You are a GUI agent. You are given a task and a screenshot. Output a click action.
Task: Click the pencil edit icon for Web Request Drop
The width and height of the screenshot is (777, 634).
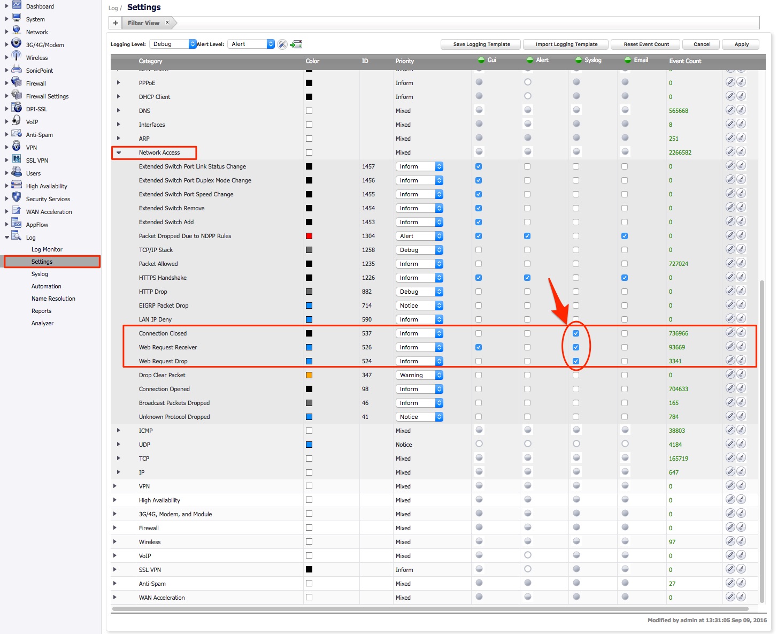730,360
